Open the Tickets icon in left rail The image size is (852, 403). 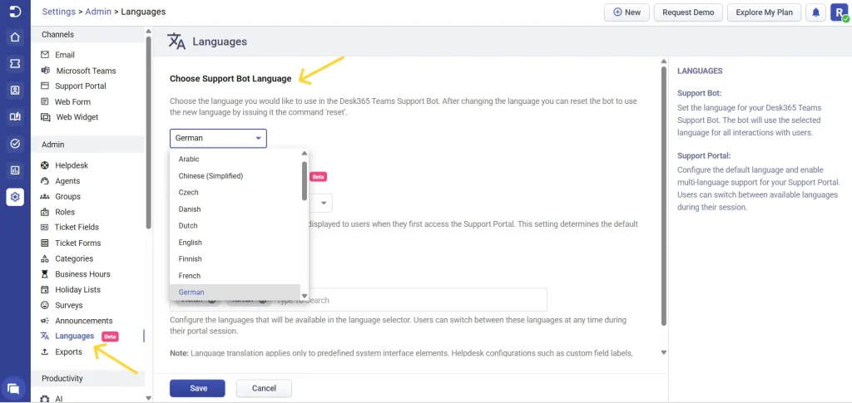(15, 64)
